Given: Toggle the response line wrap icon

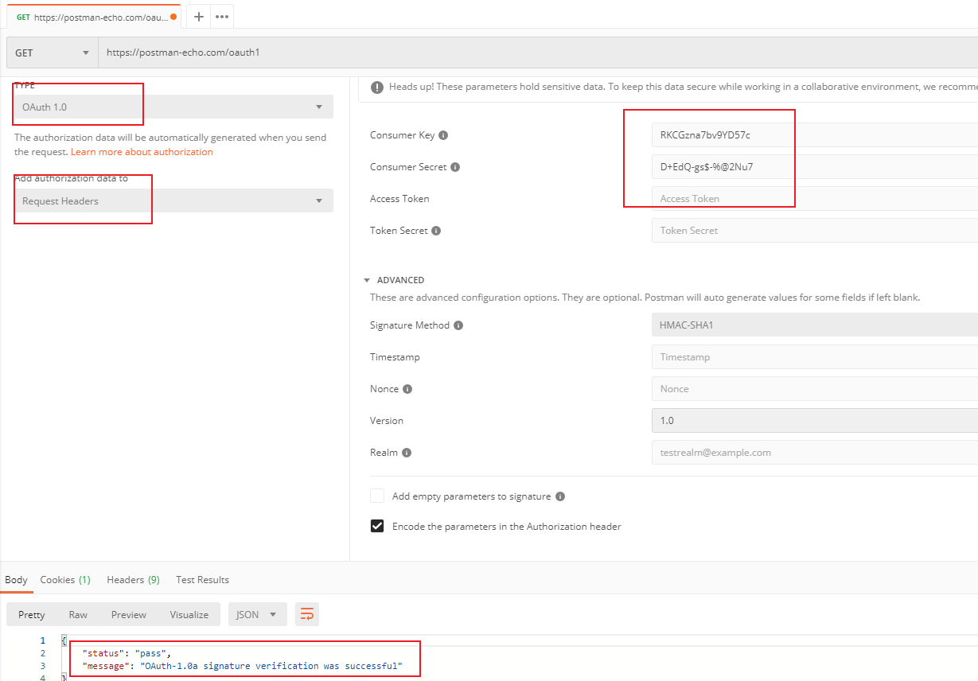Looking at the screenshot, I should [307, 614].
